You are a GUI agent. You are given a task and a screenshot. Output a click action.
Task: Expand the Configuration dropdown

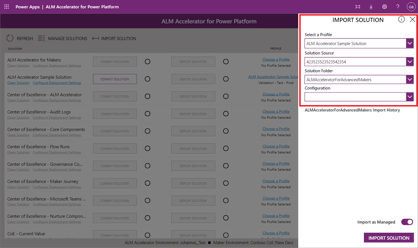click(x=410, y=96)
